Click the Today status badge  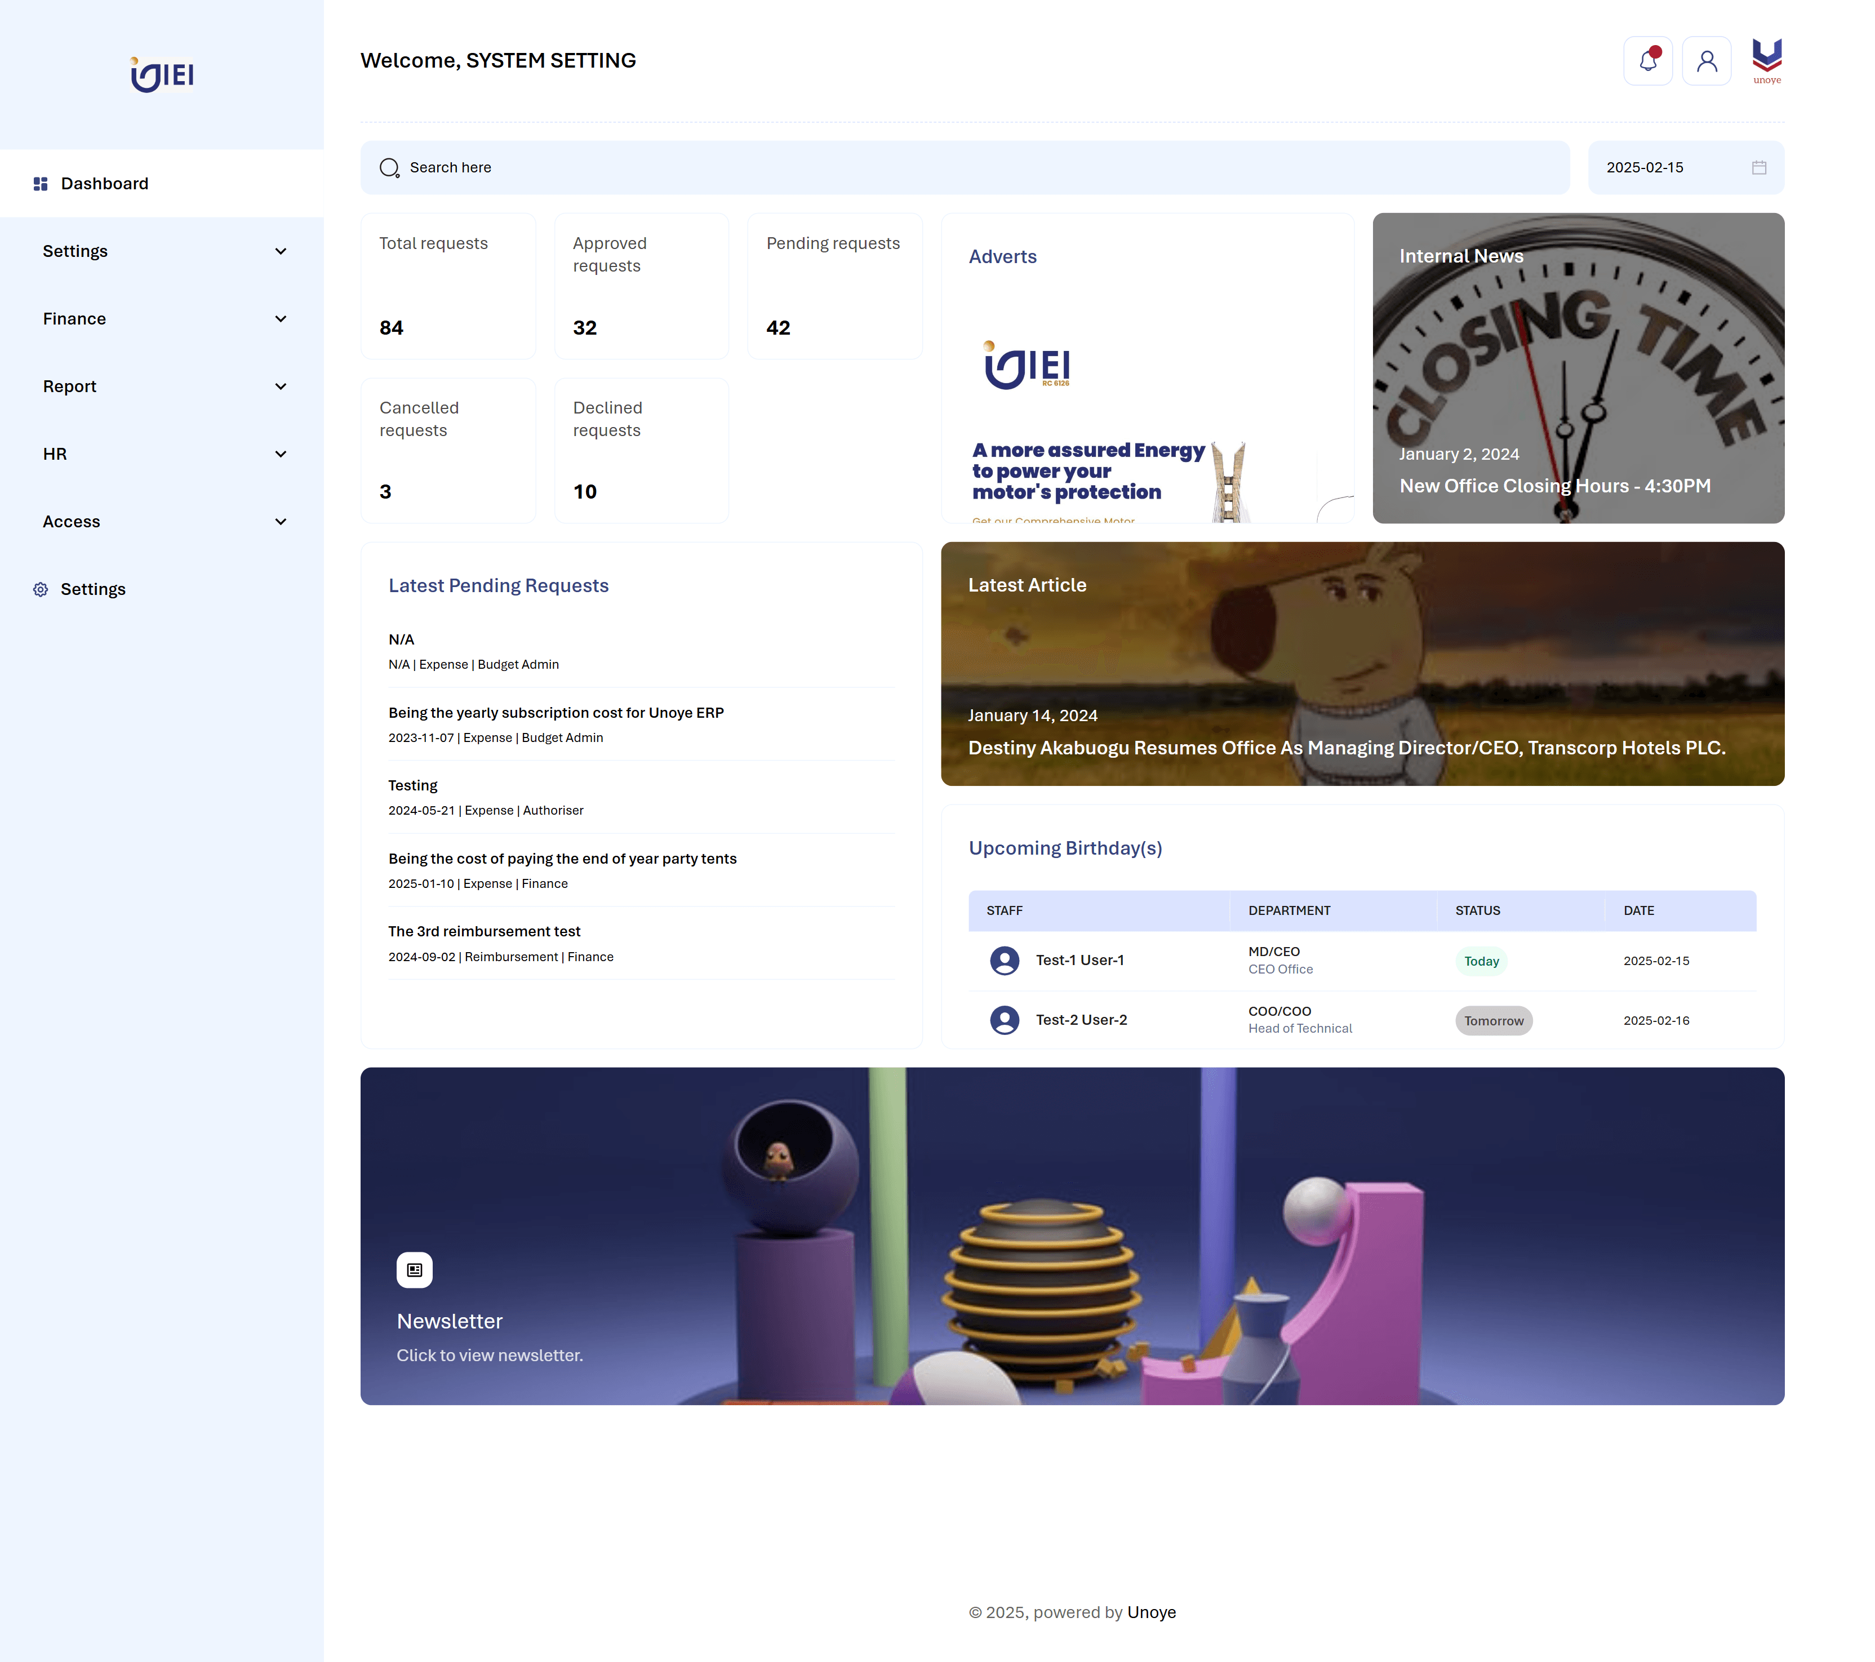[x=1482, y=961]
